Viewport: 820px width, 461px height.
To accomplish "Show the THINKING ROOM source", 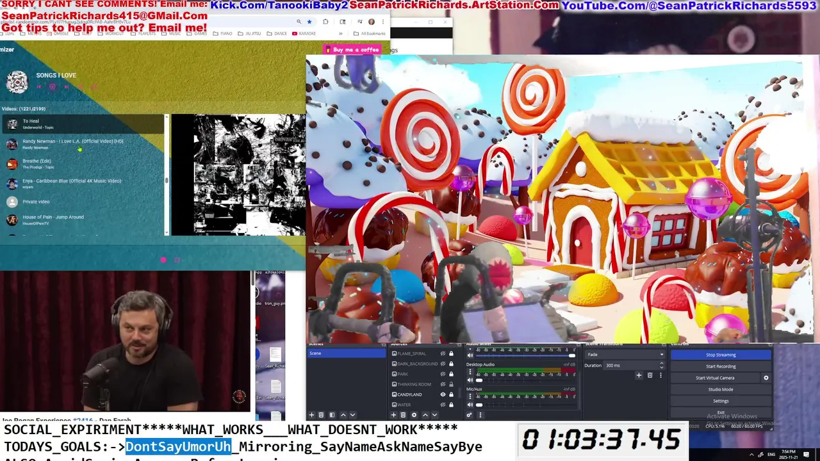I will pyautogui.click(x=443, y=384).
